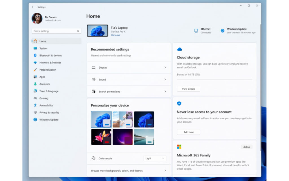Screen dimensions: 289x181
Task: Click the Home house icon in sidebar
Action: point(35,41)
